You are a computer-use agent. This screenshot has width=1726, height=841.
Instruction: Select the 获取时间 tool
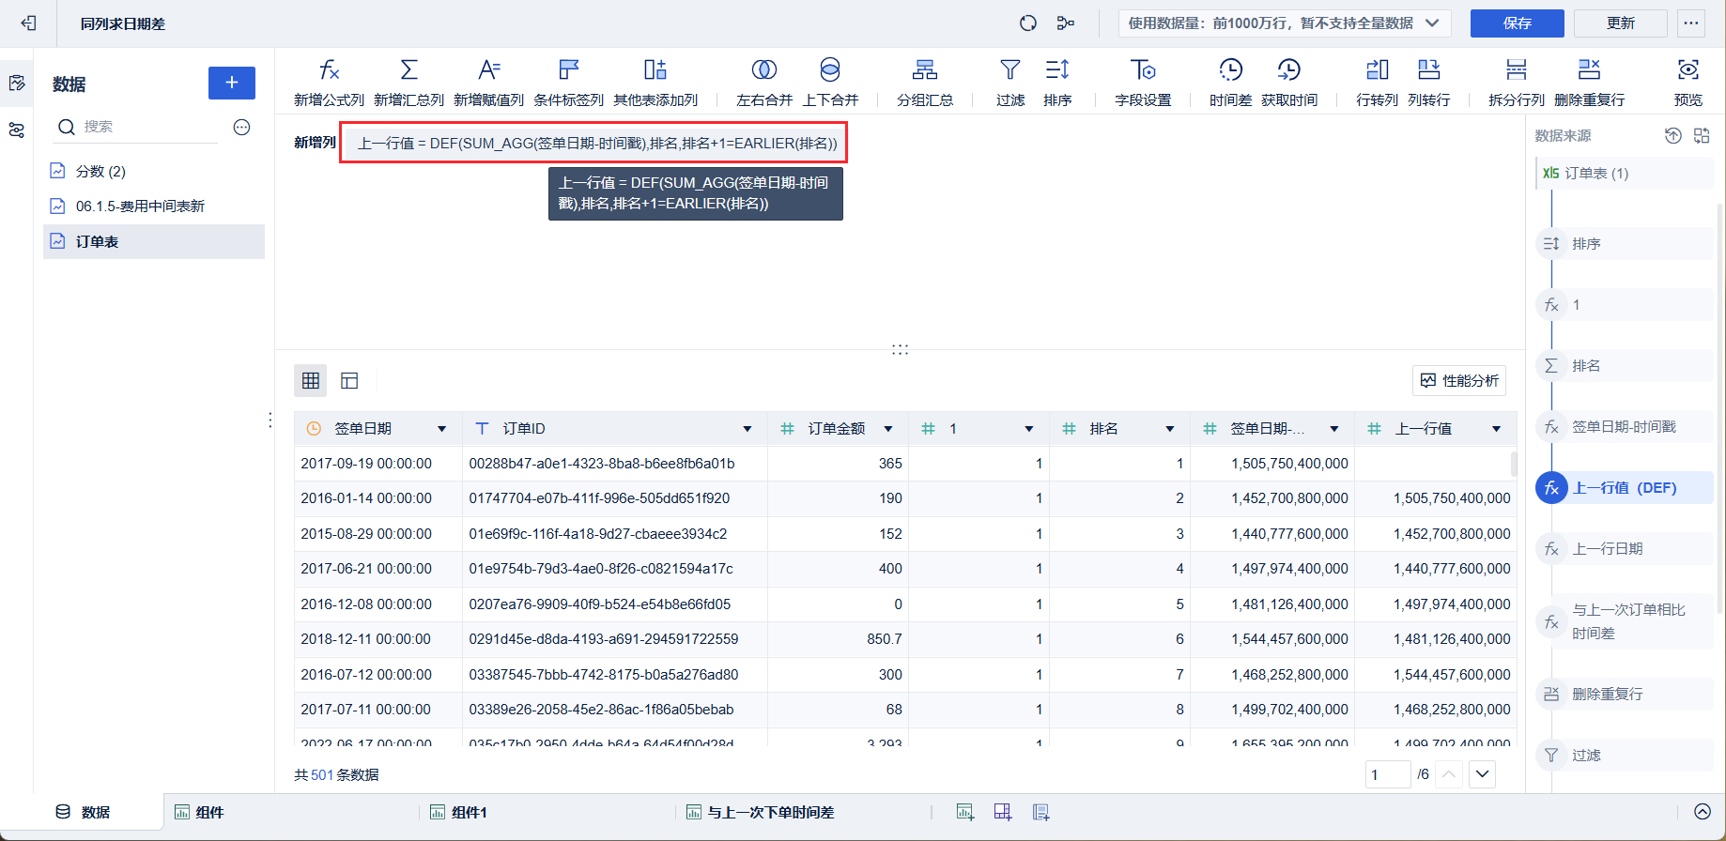[x=1289, y=83]
